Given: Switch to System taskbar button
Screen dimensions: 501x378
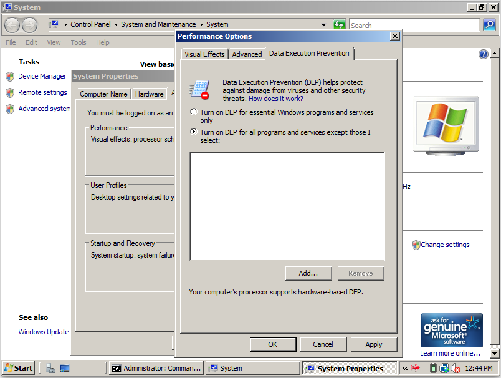Looking at the screenshot, I should coord(252,369).
